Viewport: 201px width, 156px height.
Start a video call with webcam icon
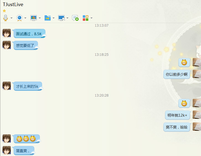pyautogui.click(x=19, y=18)
